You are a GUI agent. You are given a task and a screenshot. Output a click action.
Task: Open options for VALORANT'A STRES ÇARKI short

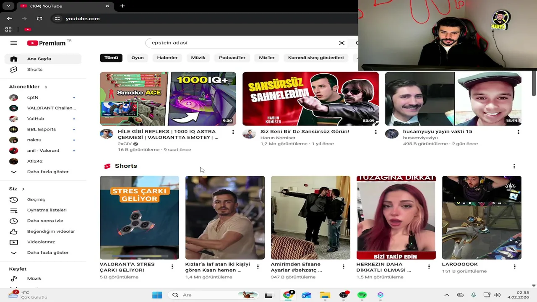(172, 267)
